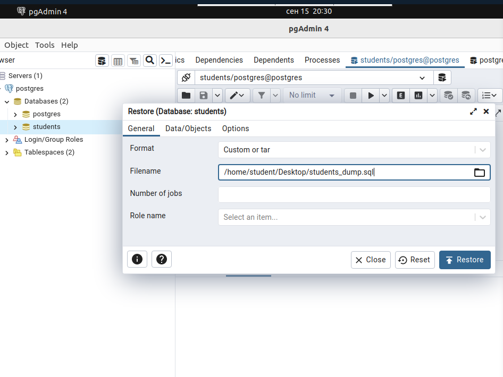Collapse the Databases (2) tree node
This screenshot has height=377, width=503.
7,102
